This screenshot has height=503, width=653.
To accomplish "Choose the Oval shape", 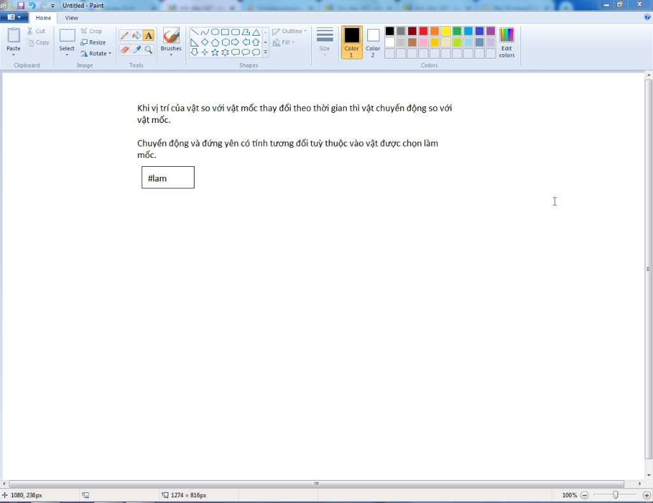I will click(215, 32).
